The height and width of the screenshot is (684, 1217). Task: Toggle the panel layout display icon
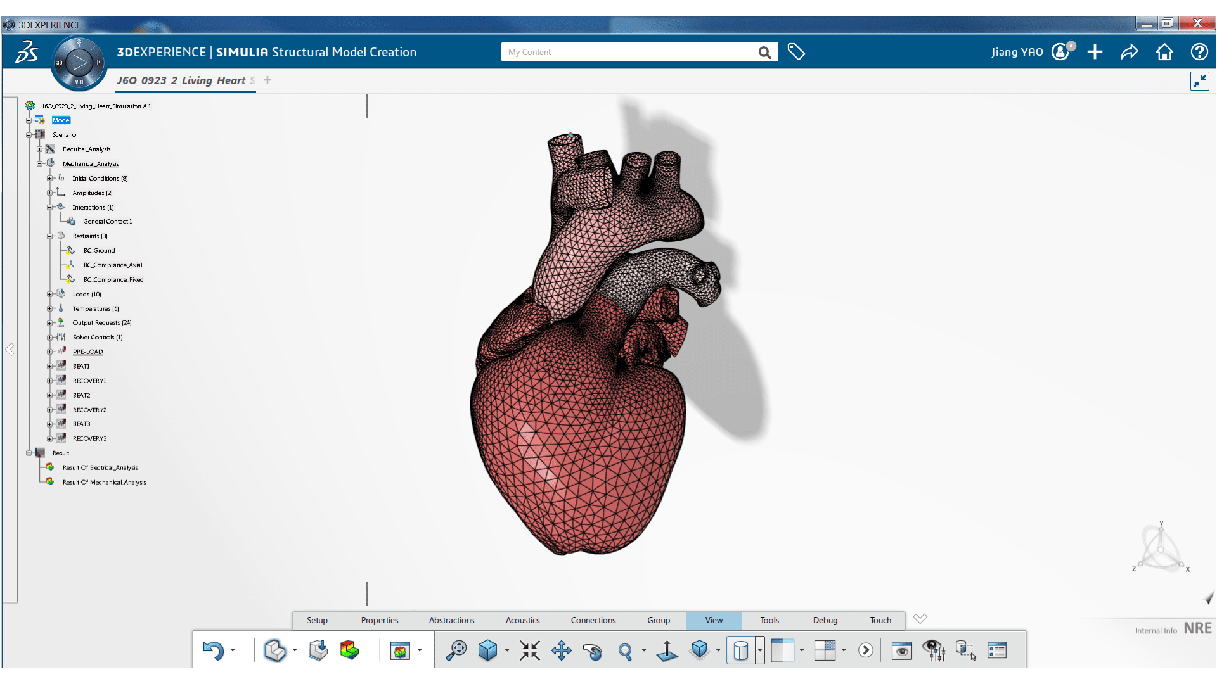pyautogui.click(x=782, y=650)
